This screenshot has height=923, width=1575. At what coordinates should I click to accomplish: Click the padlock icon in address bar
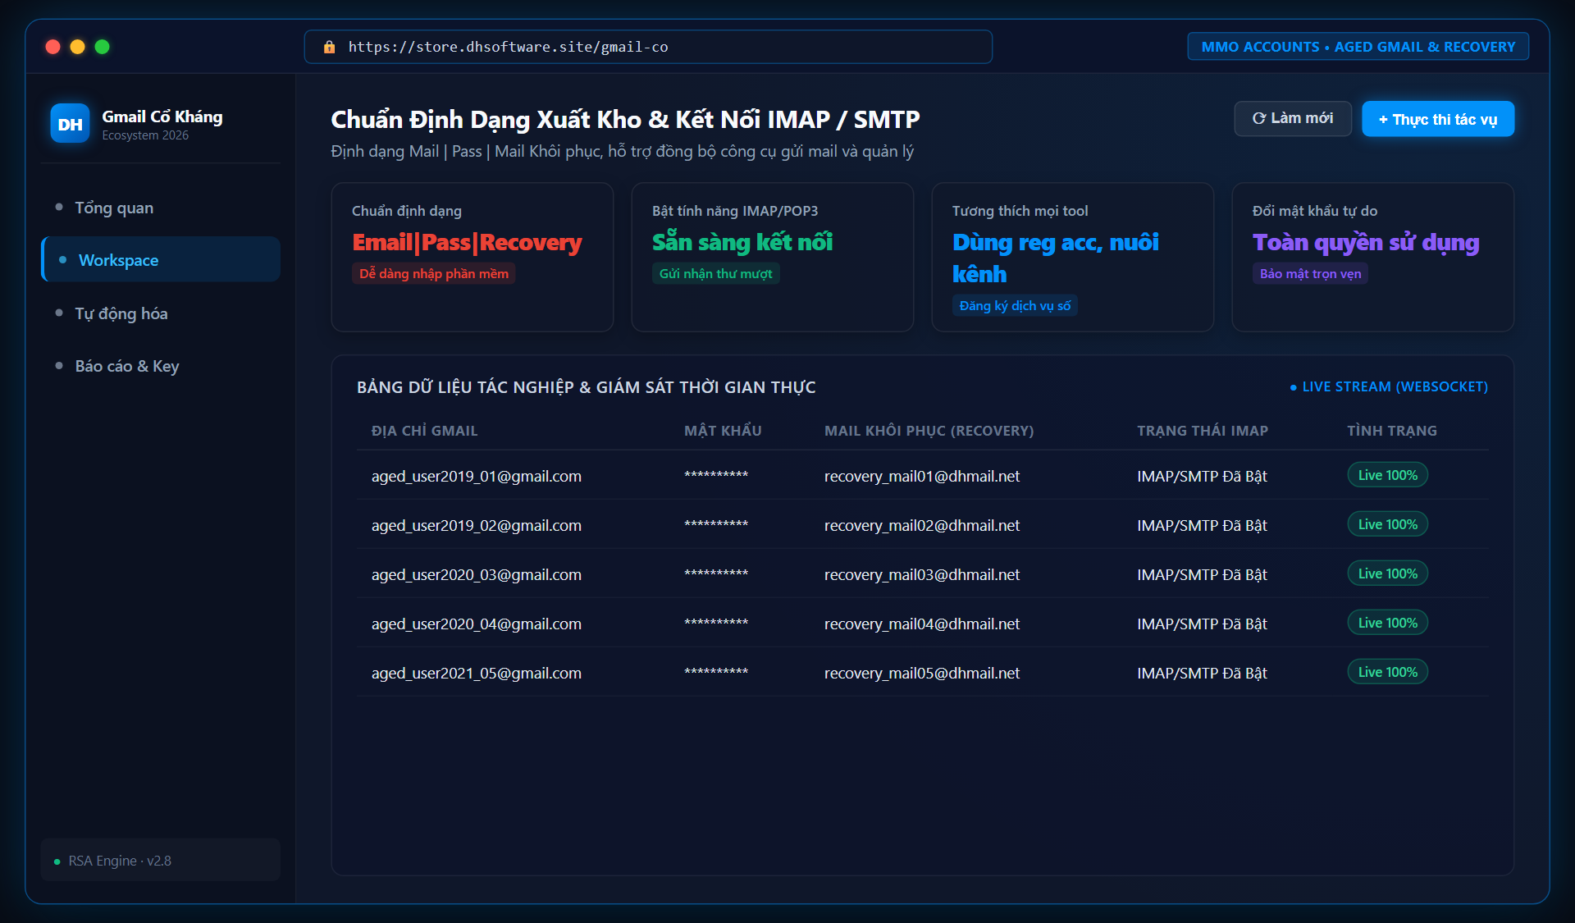coord(329,47)
